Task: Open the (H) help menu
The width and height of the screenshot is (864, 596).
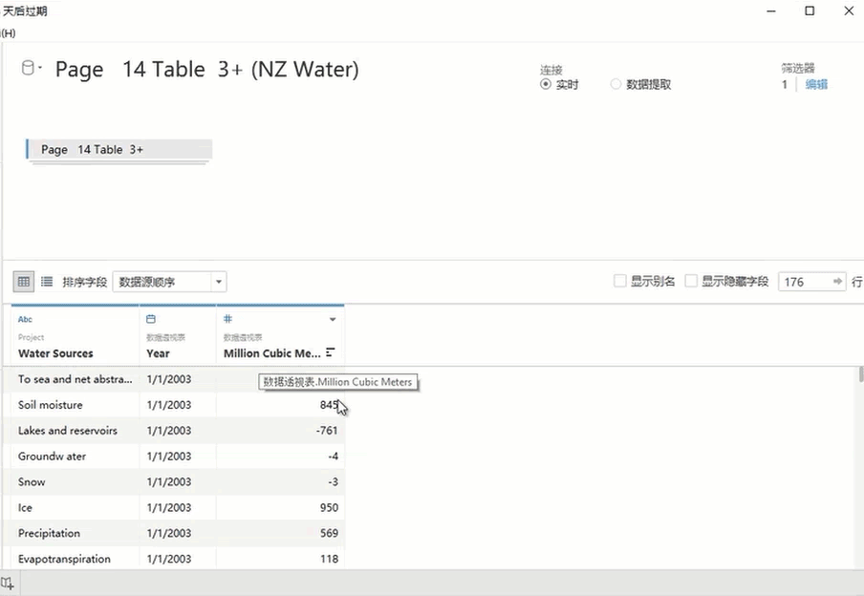Action: pos(8,32)
